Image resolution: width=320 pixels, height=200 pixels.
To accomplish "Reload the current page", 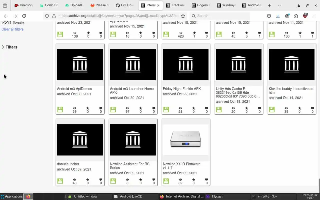I will 24,16.
